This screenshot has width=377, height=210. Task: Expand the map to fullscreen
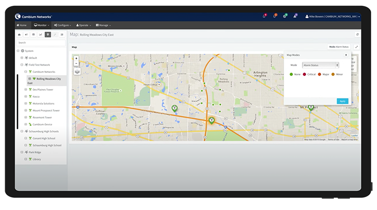coord(357,47)
